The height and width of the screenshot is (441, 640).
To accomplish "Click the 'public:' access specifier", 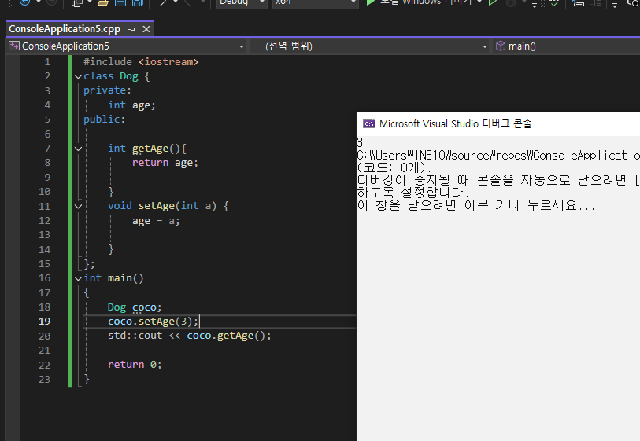I will tap(104, 119).
